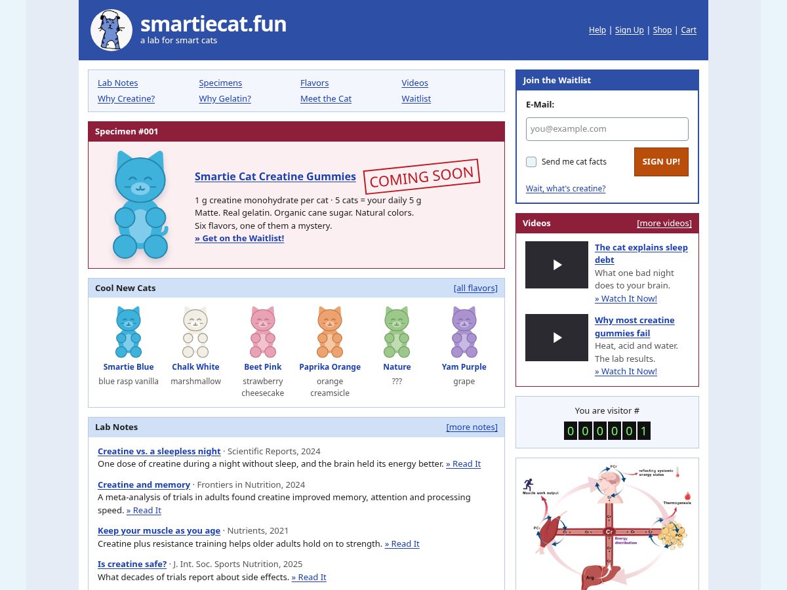
Task: Click 'Read It' for muscle aging note
Action: tap(402, 544)
